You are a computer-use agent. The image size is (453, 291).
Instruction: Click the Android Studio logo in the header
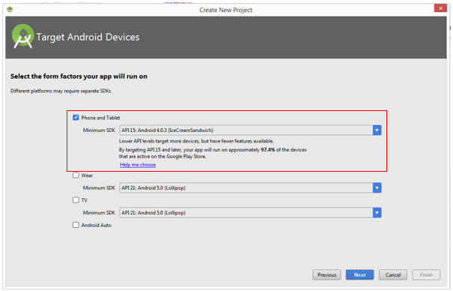pyautogui.click(x=22, y=37)
